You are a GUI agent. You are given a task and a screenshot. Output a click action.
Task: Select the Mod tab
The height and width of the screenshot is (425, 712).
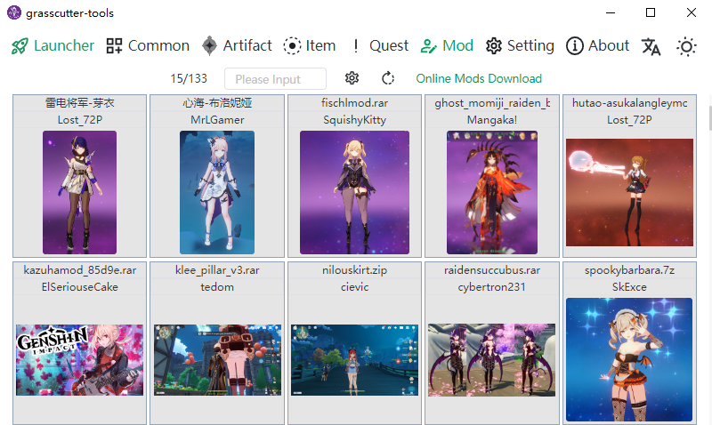[x=447, y=46]
